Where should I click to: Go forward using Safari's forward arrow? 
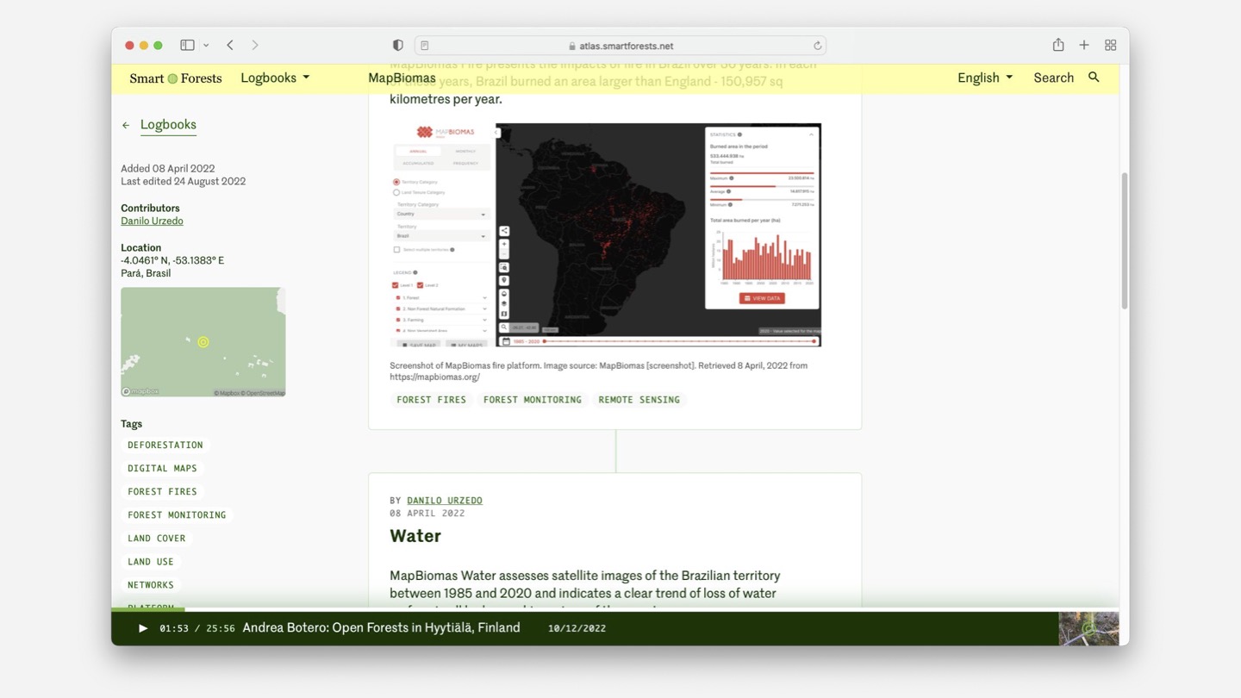[255, 45]
